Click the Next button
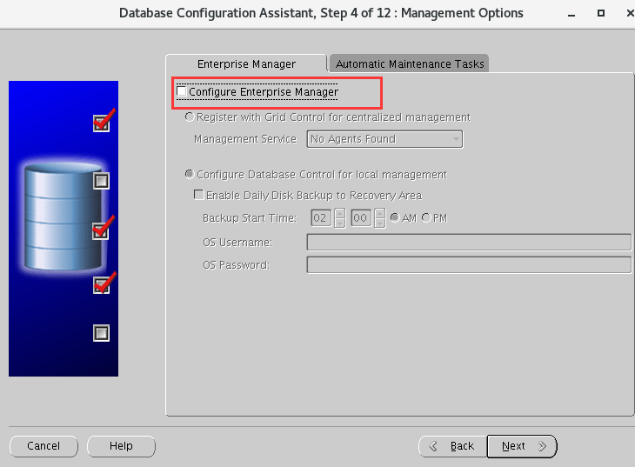 pyautogui.click(x=522, y=446)
